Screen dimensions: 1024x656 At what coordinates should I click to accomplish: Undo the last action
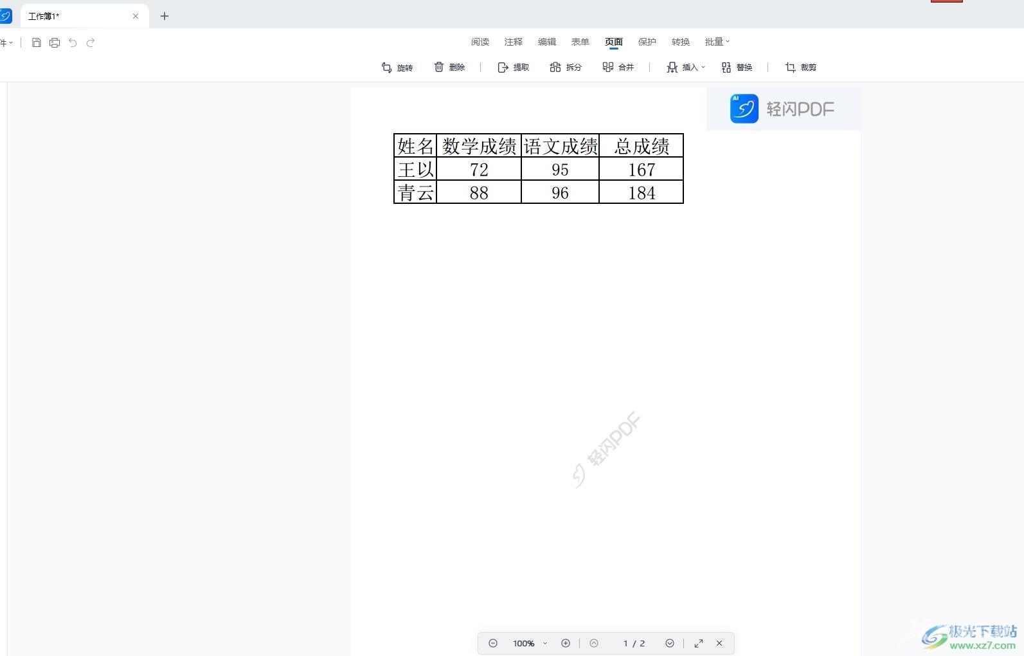point(73,42)
